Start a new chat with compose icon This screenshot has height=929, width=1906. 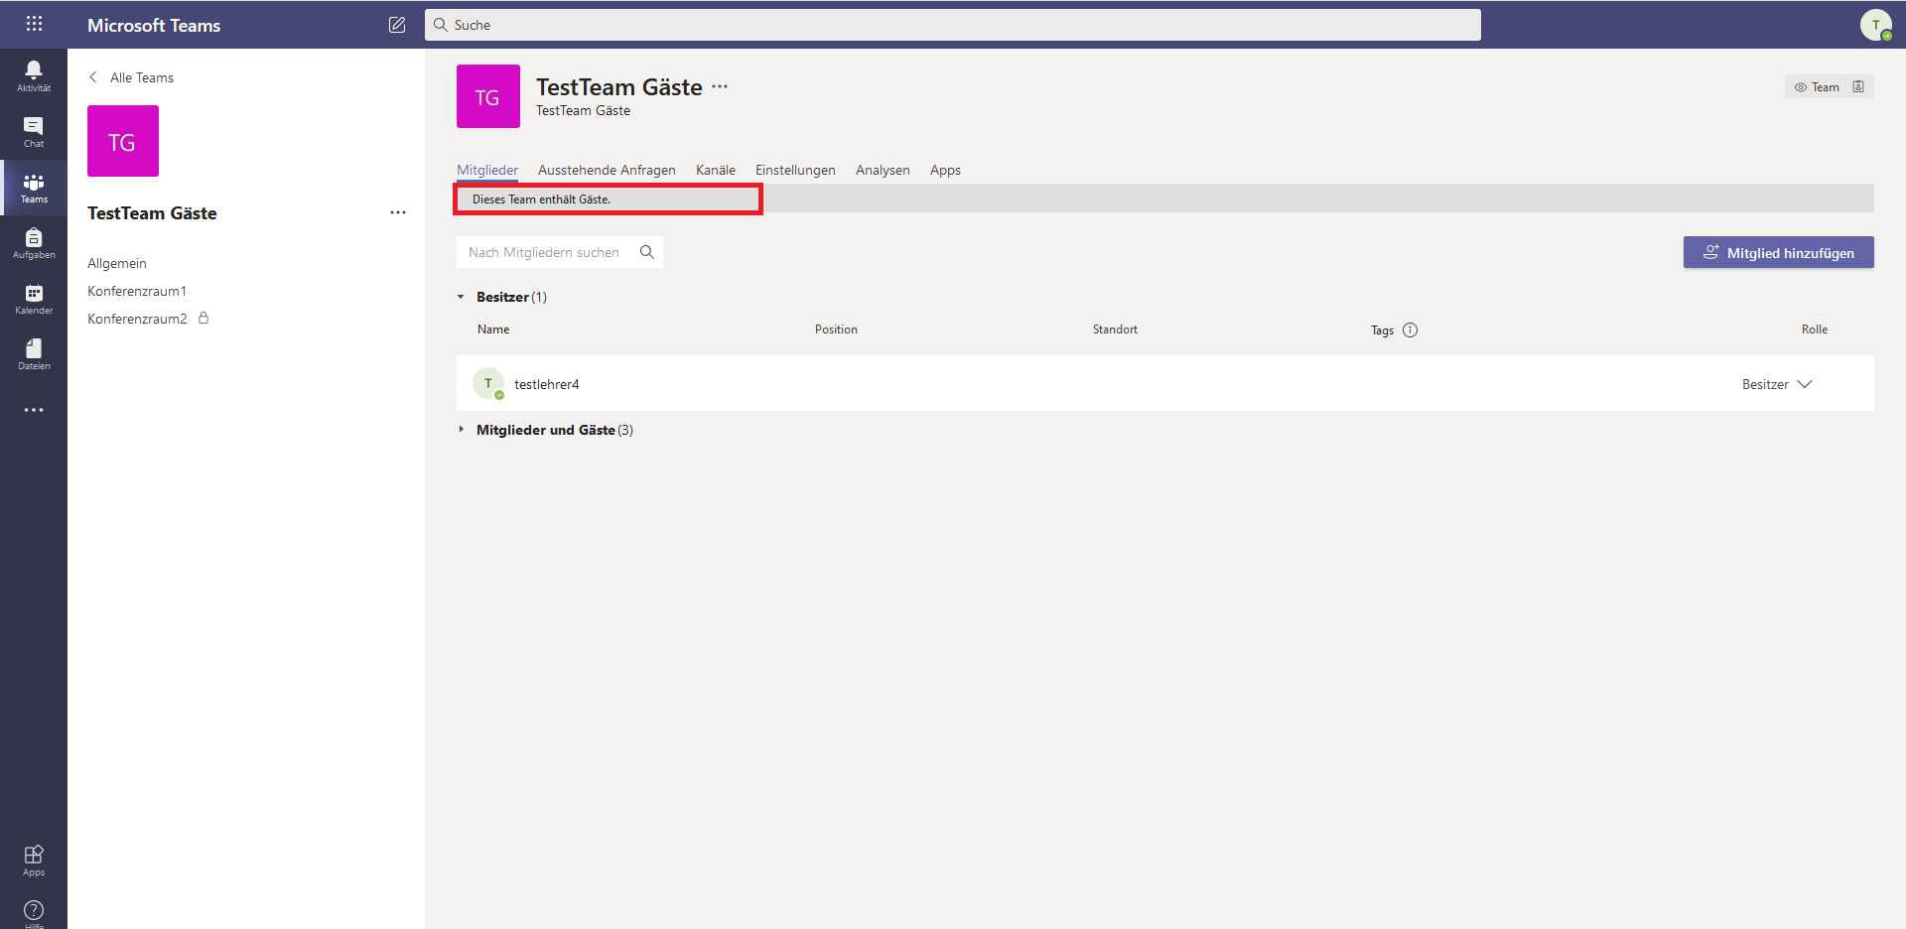tap(397, 25)
